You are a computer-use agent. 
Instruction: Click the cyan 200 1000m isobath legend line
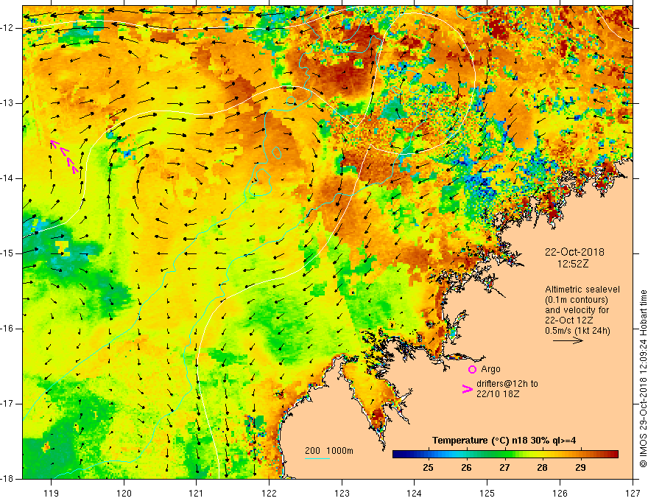(x=317, y=458)
